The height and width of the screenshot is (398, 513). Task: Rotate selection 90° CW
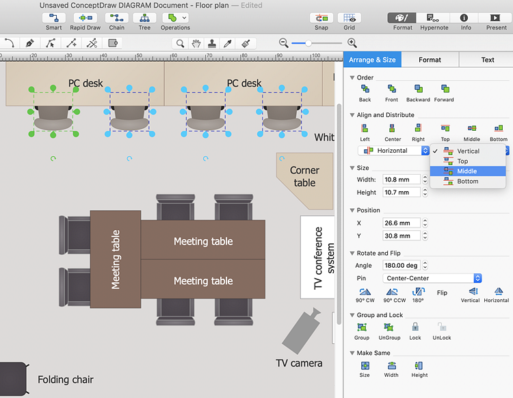(365, 292)
